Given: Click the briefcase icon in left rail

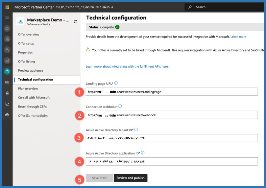Looking at the screenshot, I should point(7,115).
